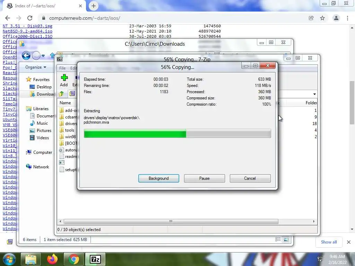Open Desktop in Explorer sidebar
The width and height of the screenshot is (355, 266).
(44, 87)
